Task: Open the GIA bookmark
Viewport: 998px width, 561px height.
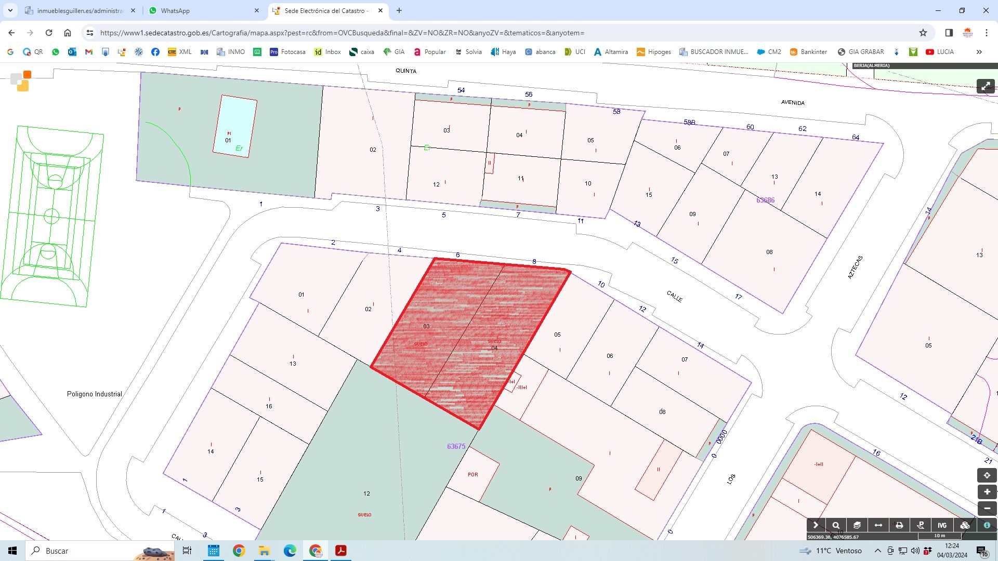Action: click(x=393, y=52)
